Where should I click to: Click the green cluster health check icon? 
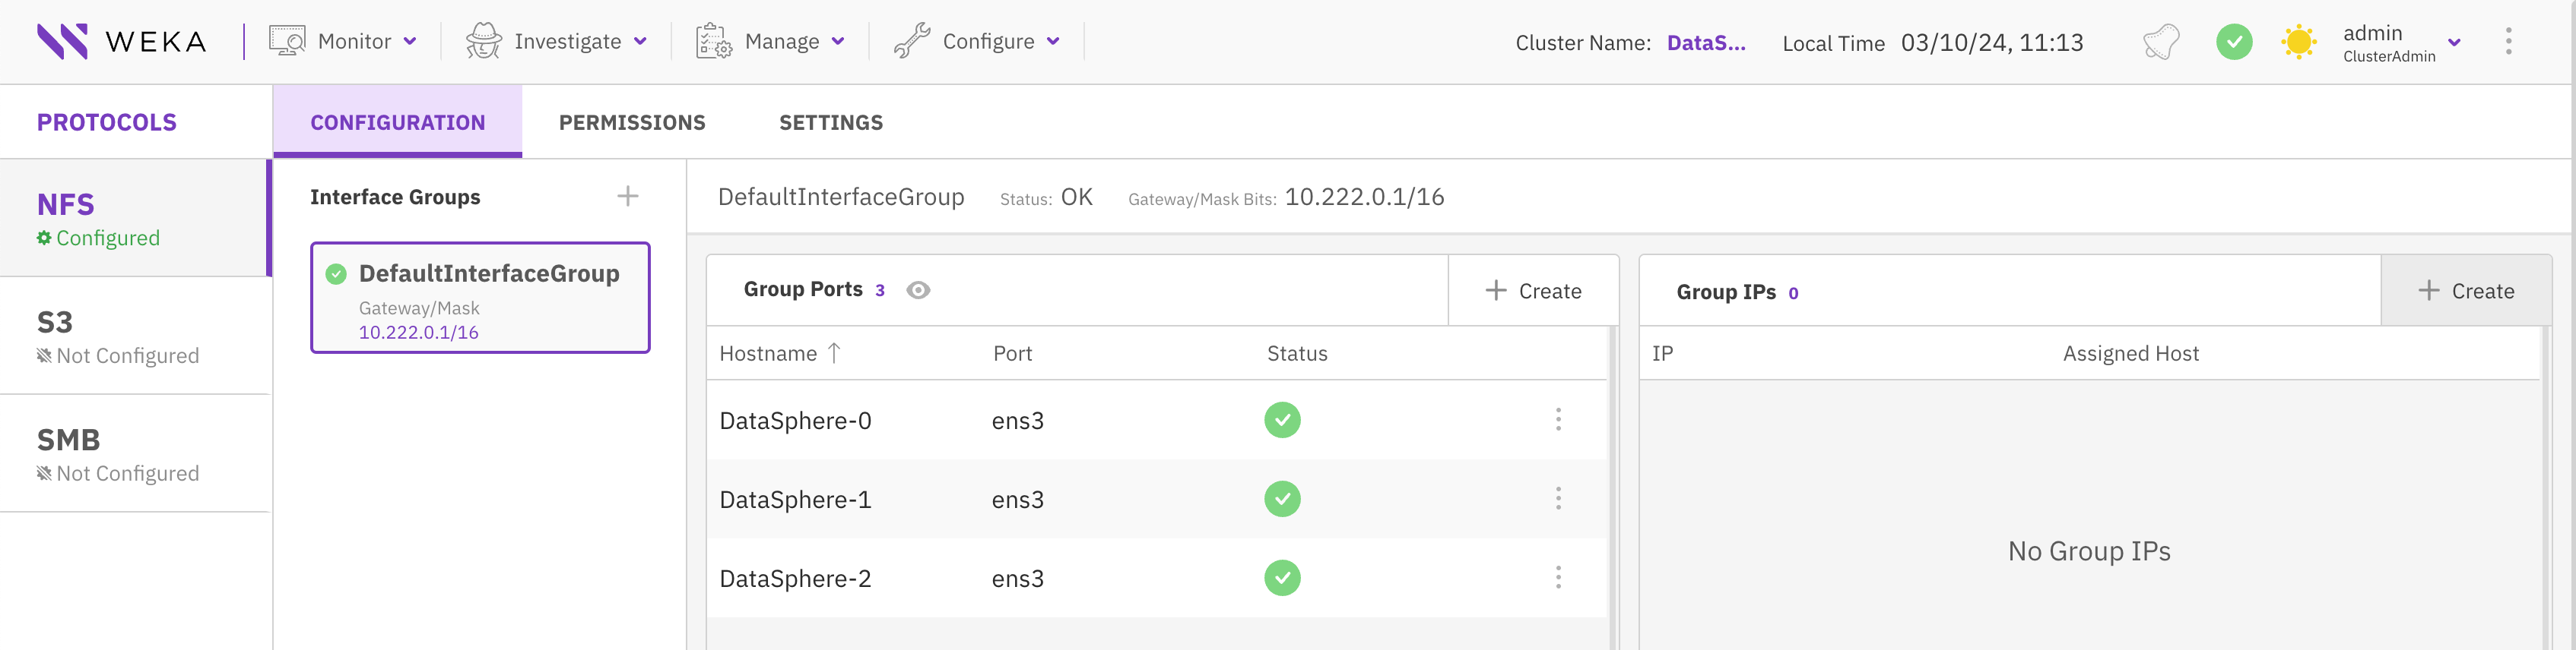click(2234, 42)
